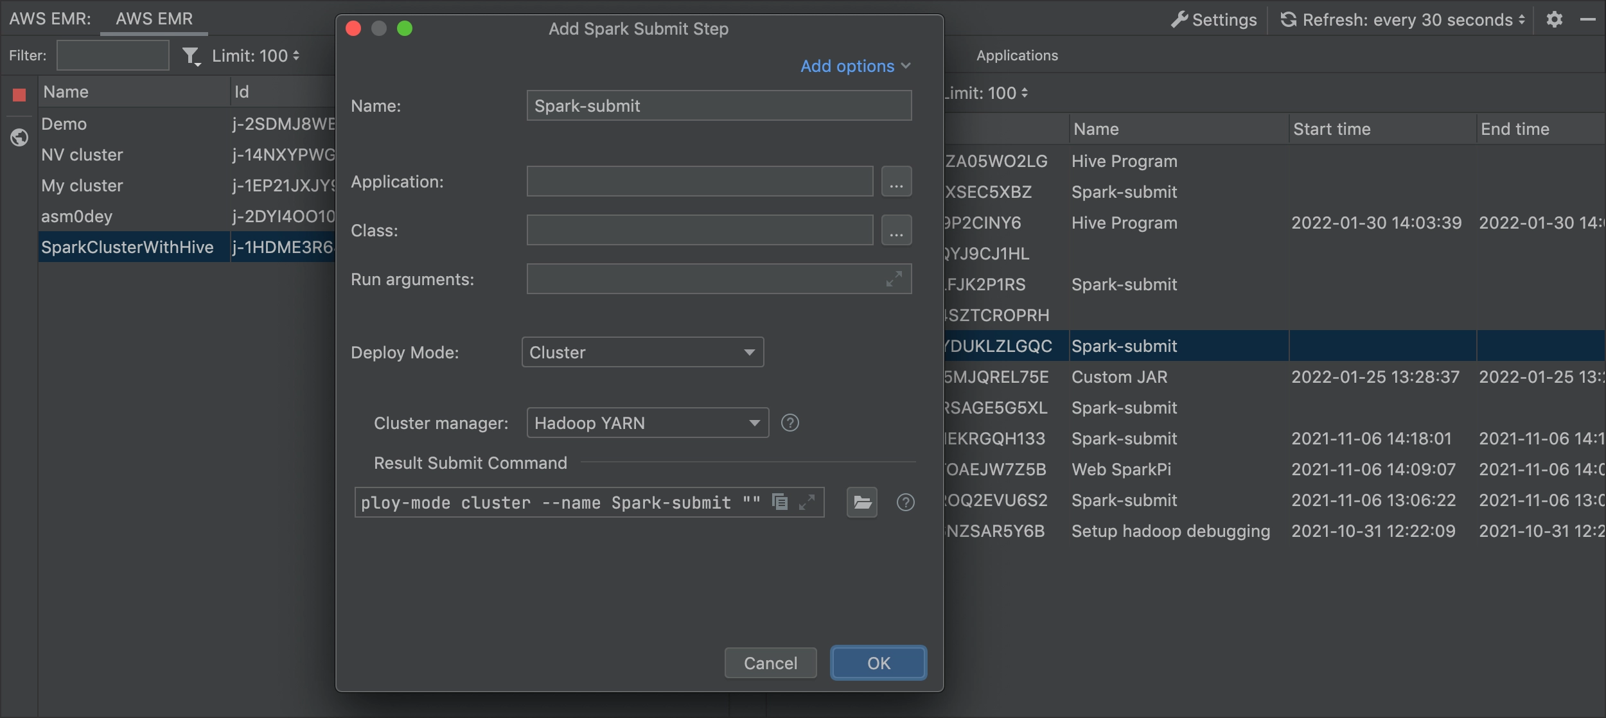The width and height of the screenshot is (1606, 718).
Task: Change Limit 100 stepper in clusters panel
Action: click(256, 56)
